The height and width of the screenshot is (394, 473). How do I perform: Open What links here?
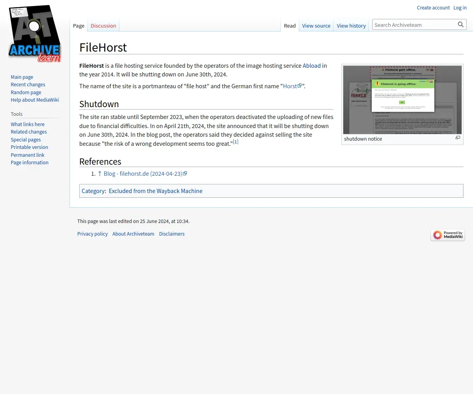tap(28, 124)
